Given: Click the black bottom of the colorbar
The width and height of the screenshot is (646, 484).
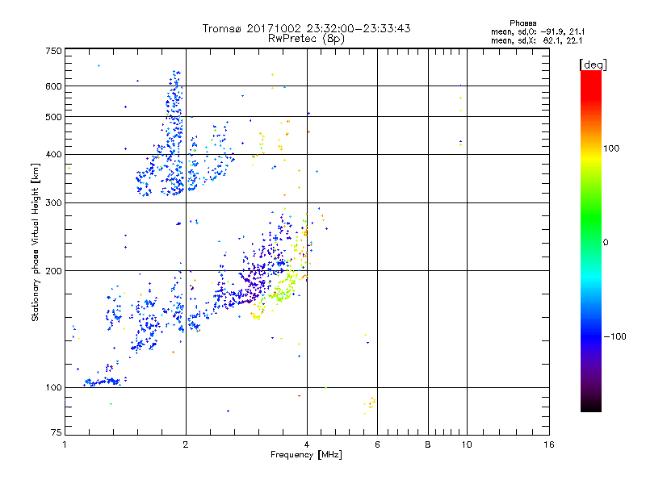Looking at the screenshot, I should click(x=591, y=406).
